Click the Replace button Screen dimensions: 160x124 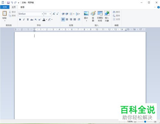coord(116,16)
